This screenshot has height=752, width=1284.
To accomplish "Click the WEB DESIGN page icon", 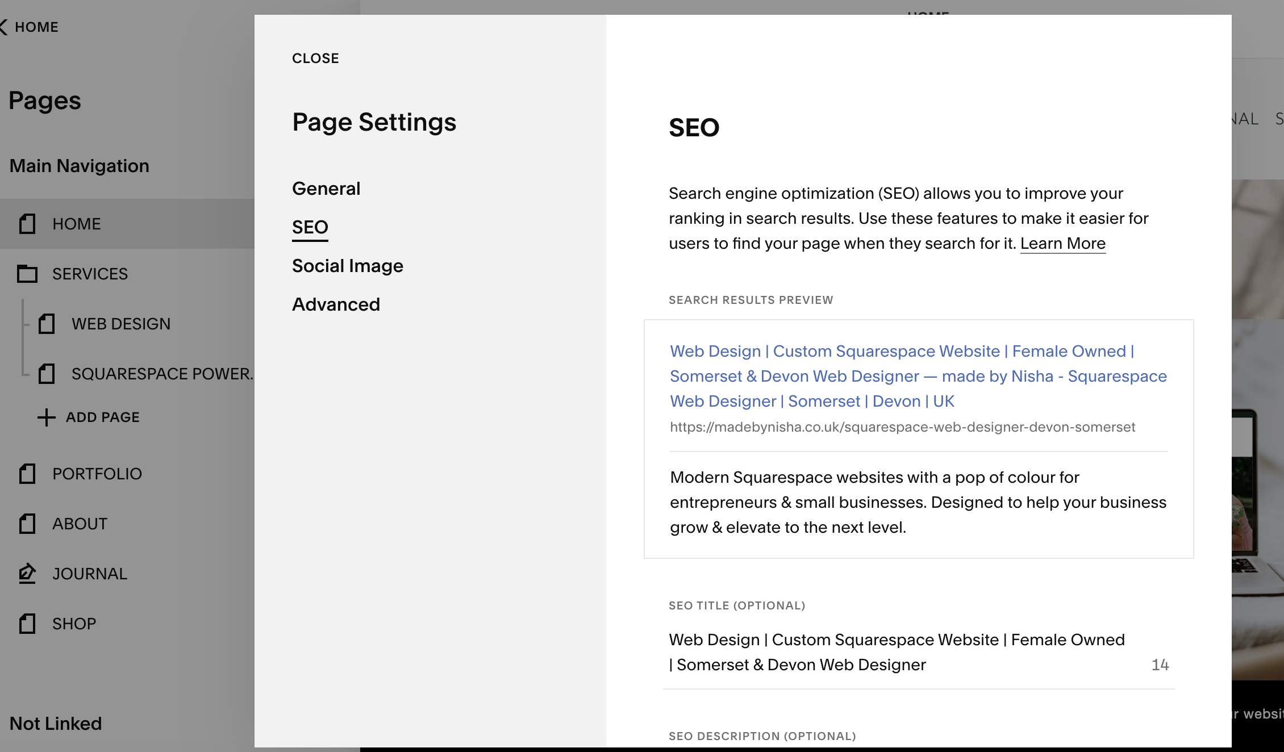I will point(47,324).
